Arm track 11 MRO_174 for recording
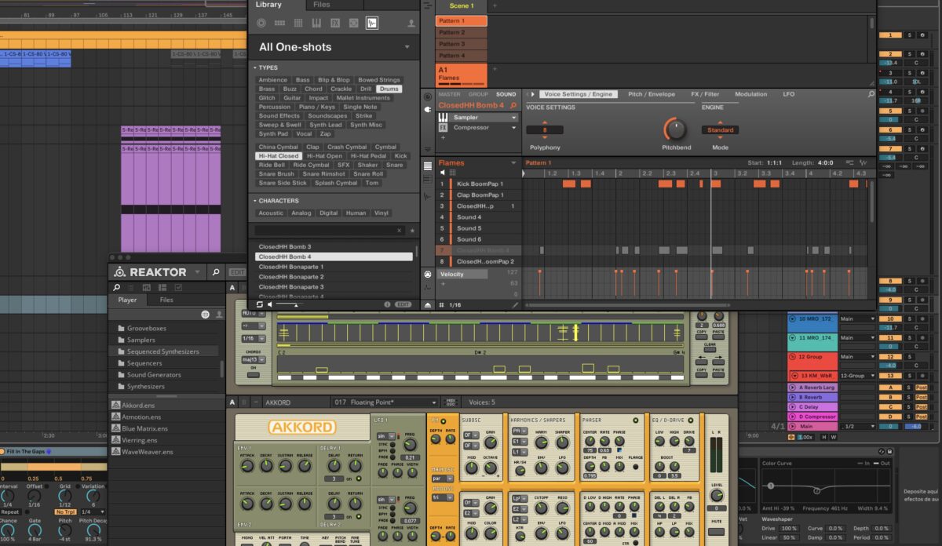Image resolution: width=942 pixels, height=546 pixels. [x=922, y=338]
